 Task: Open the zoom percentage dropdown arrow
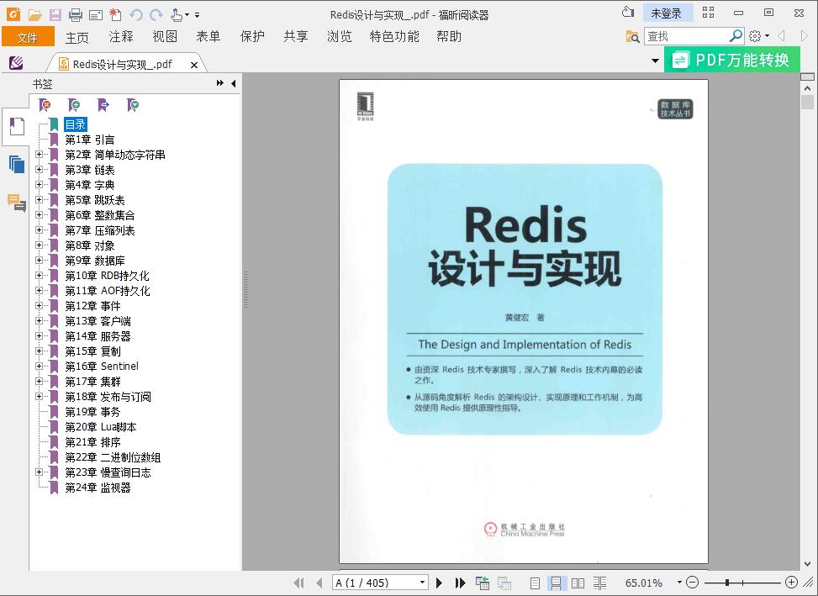click(x=679, y=582)
